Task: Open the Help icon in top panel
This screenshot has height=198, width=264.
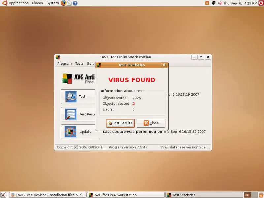Action: [75, 3]
